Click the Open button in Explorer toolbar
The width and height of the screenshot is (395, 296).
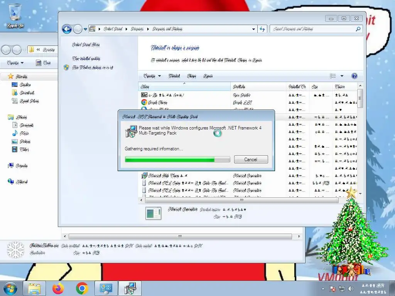43,63
